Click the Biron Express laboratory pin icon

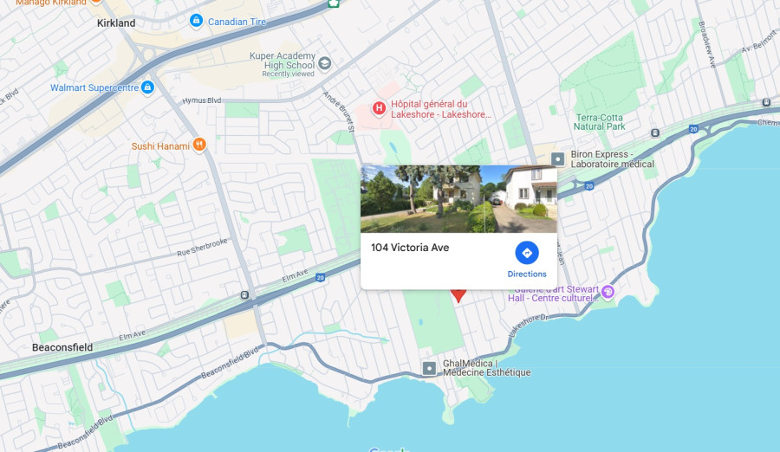557,159
